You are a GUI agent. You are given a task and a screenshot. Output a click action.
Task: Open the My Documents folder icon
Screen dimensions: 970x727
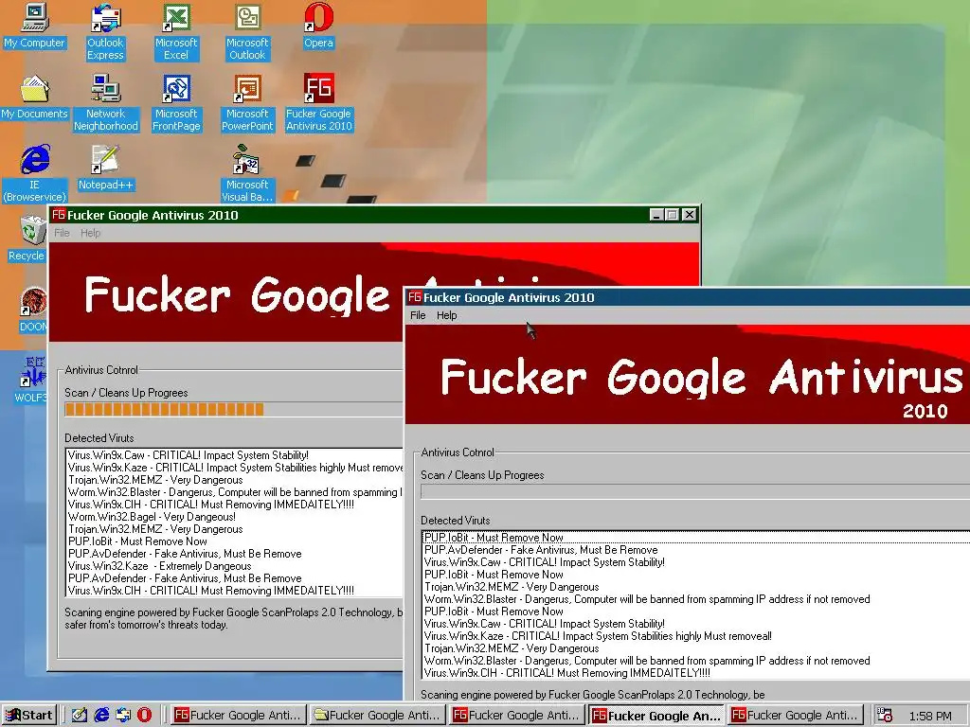pyautogui.click(x=35, y=98)
